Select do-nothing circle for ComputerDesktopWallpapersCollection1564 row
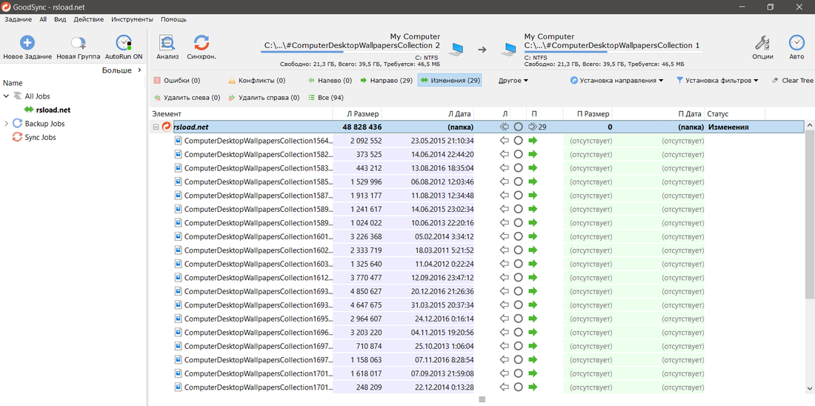This screenshot has height=406, width=815. [518, 141]
